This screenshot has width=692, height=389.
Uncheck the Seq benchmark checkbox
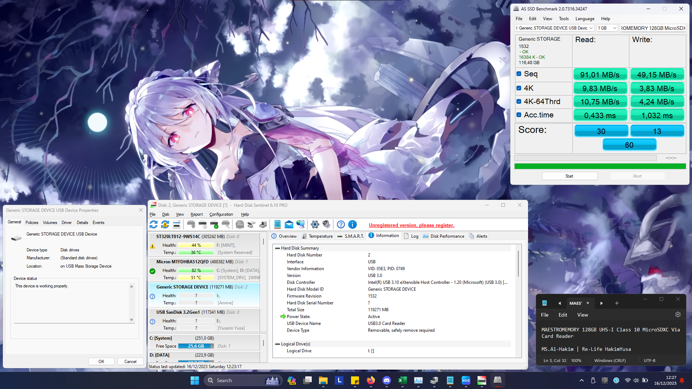pos(519,74)
